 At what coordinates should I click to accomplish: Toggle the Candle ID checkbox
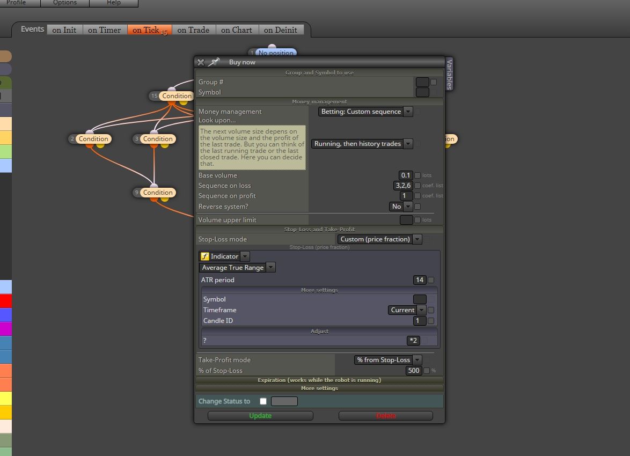pyautogui.click(x=431, y=321)
